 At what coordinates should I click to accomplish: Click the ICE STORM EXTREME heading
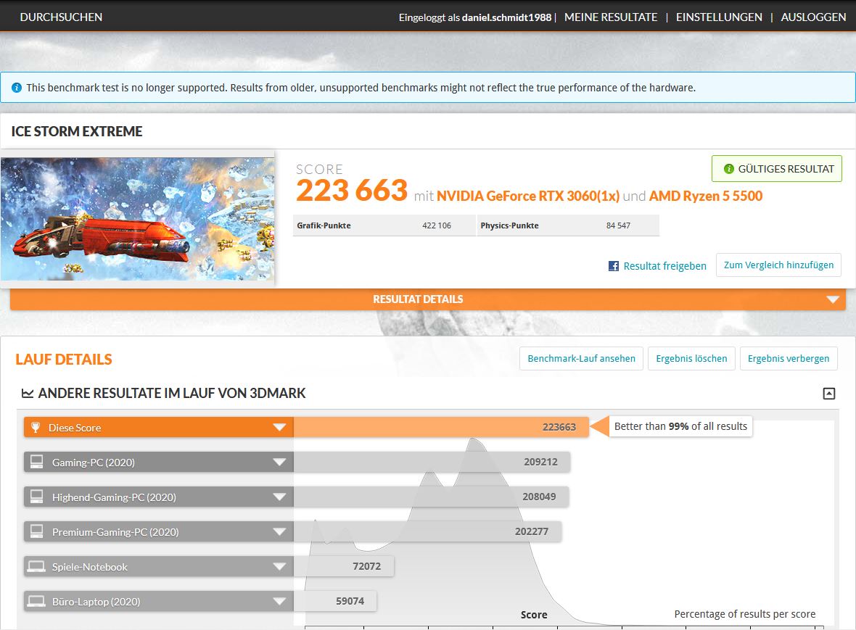tap(77, 131)
